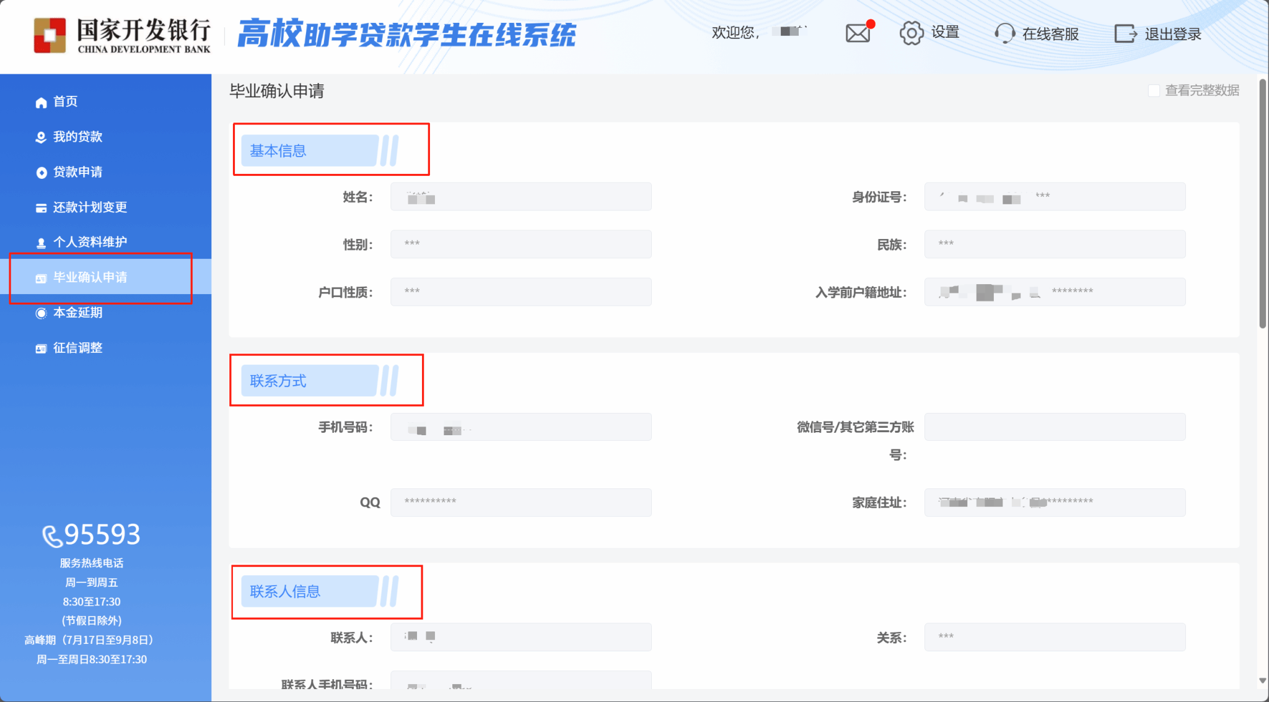This screenshot has width=1269, height=702.
Task: Click the home icon beside 首页
Action: [41, 102]
